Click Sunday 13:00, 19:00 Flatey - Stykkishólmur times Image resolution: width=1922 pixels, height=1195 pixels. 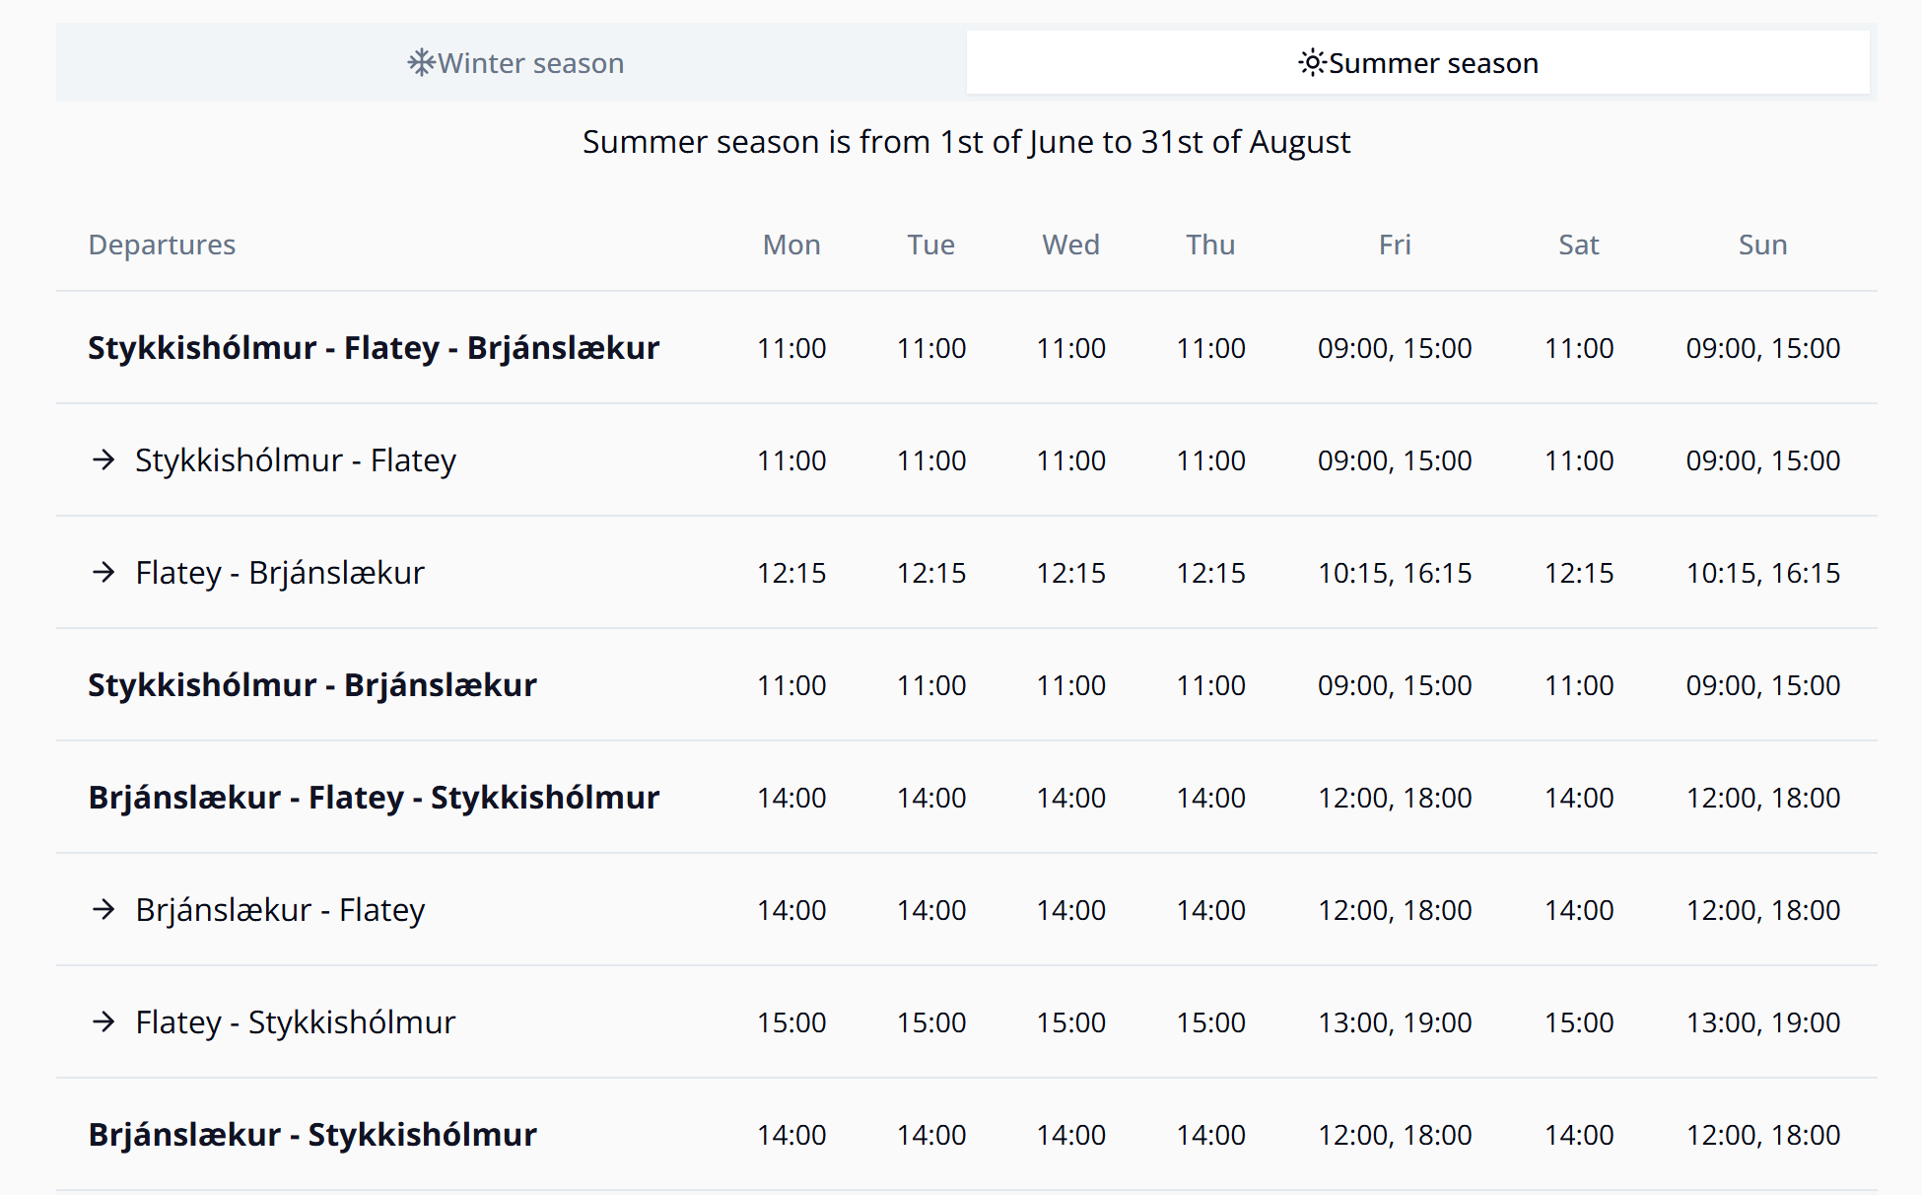click(1762, 1022)
